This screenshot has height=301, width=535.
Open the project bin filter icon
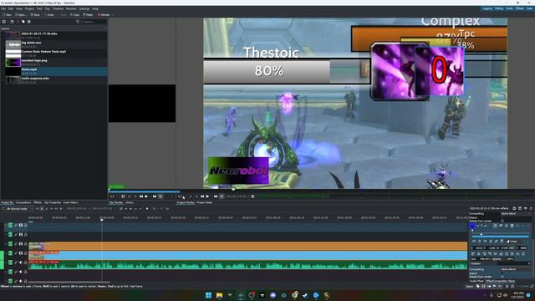tap(78, 22)
